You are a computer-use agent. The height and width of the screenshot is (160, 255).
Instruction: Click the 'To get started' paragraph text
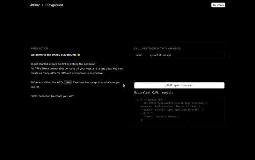[x=63, y=64]
